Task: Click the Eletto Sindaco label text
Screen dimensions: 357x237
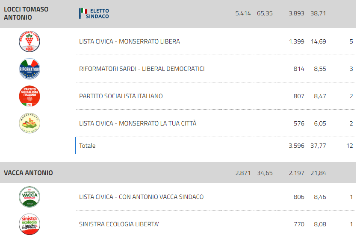Action: pos(97,13)
